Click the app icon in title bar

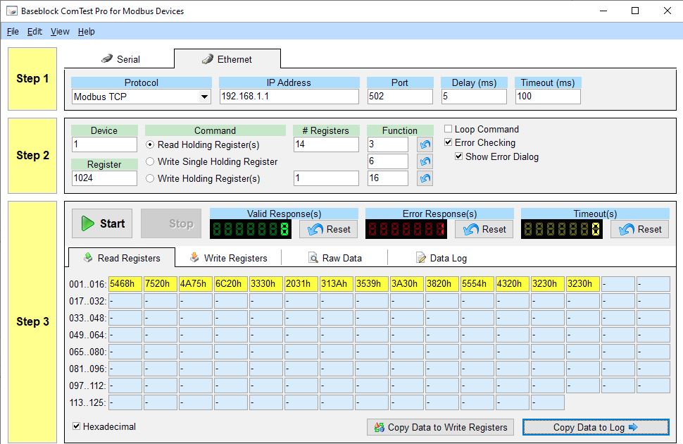pyautogui.click(x=11, y=11)
